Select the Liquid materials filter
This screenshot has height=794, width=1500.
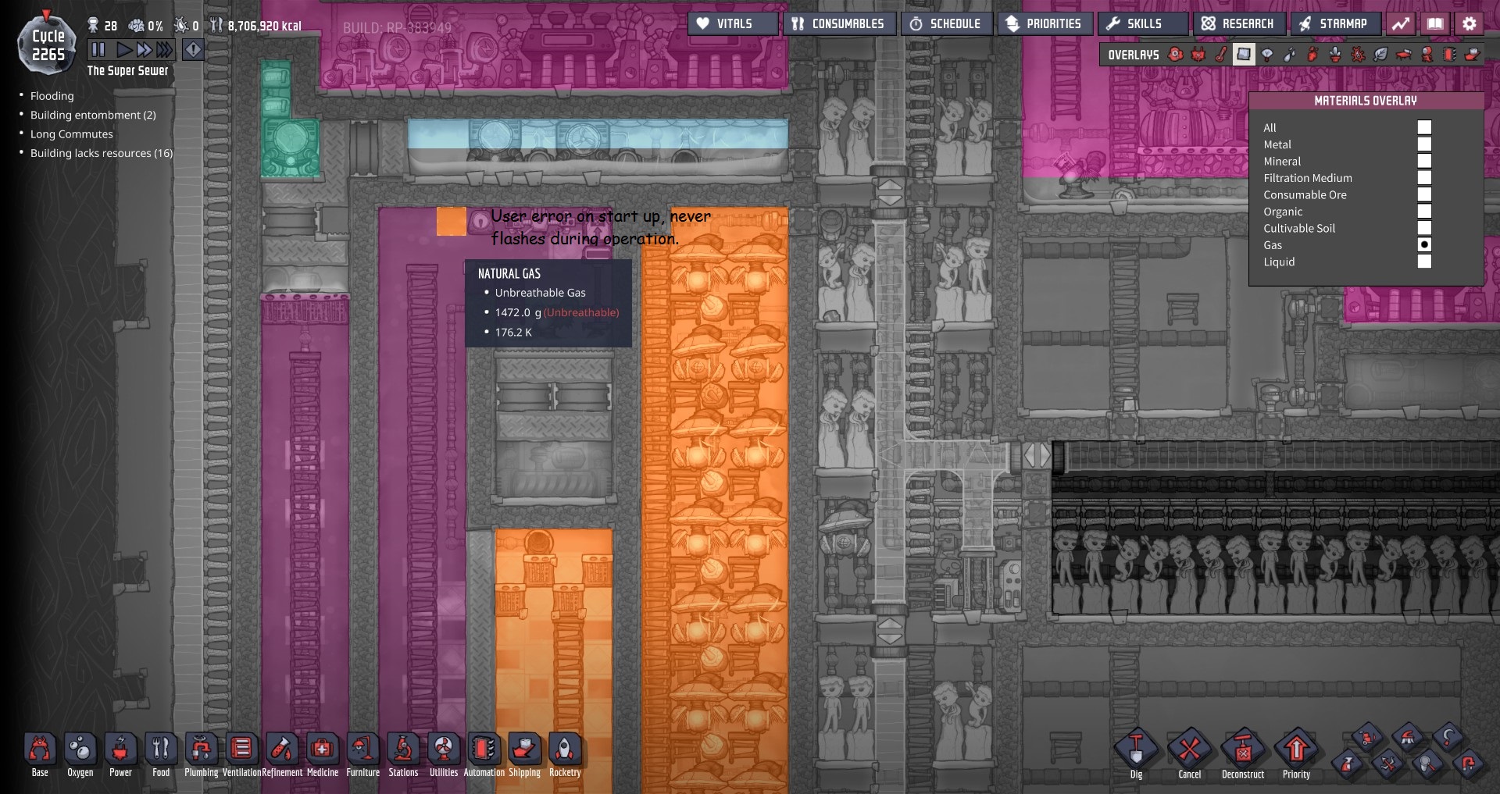tap(1424, 262)
